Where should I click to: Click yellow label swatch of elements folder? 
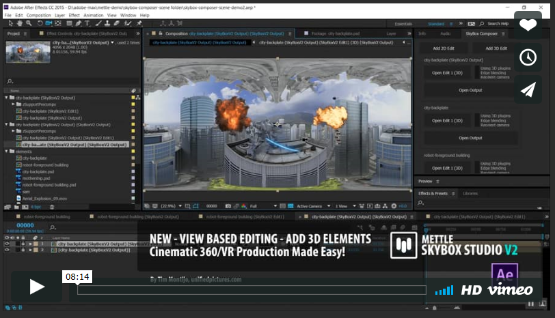point(133,151)
